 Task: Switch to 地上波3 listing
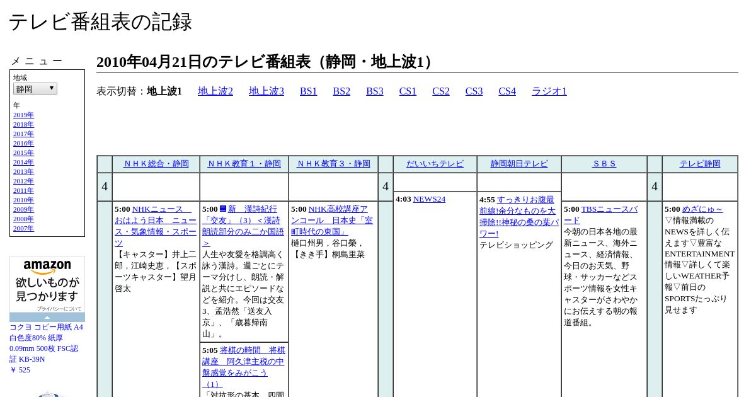(x=266, y=91)
